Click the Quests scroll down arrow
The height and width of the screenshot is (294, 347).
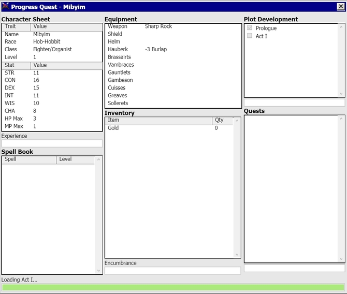341,259
